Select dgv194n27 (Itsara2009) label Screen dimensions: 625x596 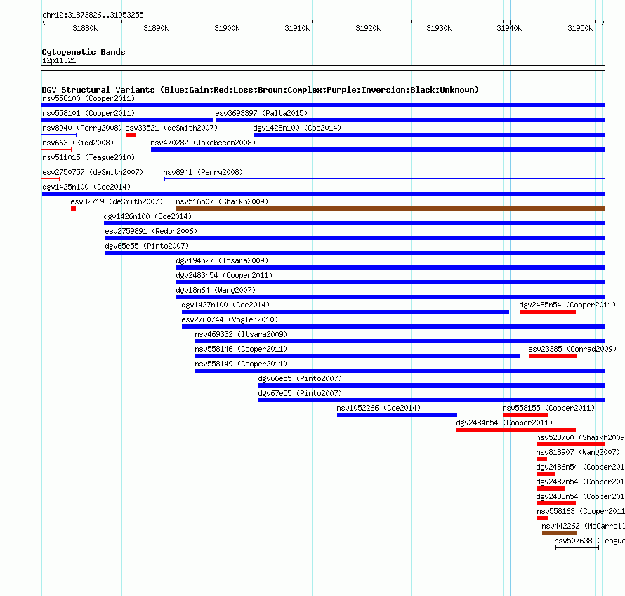click(x=222, y=260)
